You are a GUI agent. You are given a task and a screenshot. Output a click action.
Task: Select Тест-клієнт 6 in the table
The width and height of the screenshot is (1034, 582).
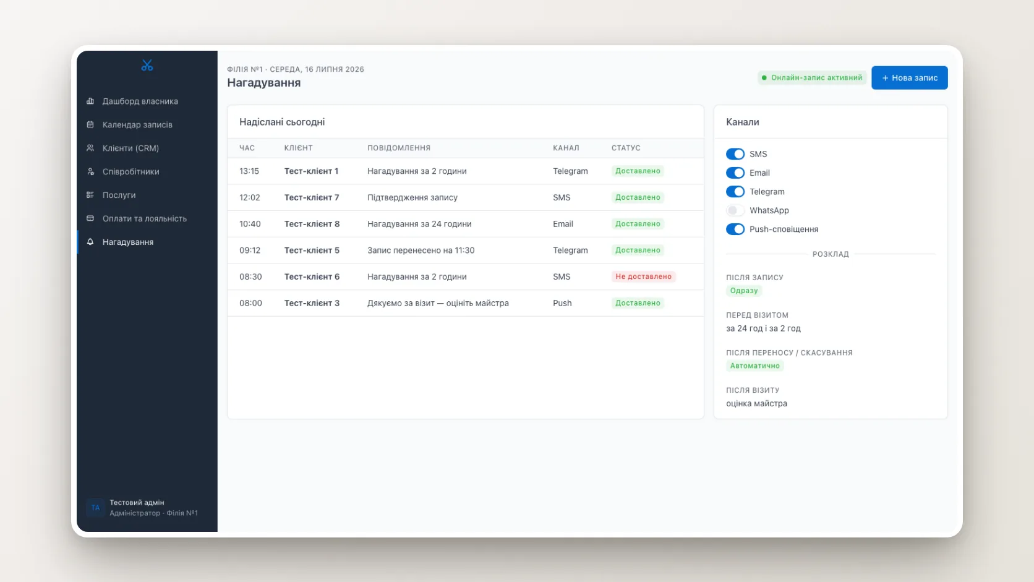coord(312,276)
